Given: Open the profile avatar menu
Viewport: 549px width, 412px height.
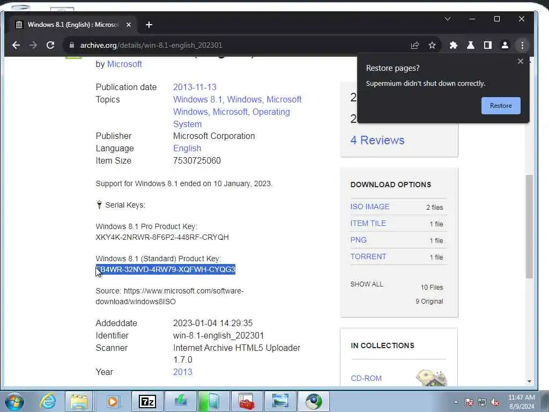Looking at the screenshot, I should pyautogui.click(x=505, y=45).
